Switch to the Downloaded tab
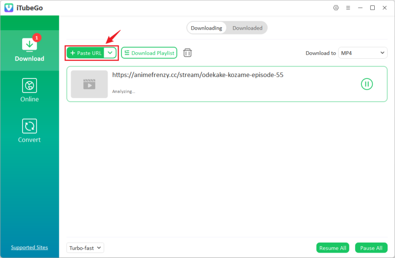The image size is (395, 258). pos(247,28)
